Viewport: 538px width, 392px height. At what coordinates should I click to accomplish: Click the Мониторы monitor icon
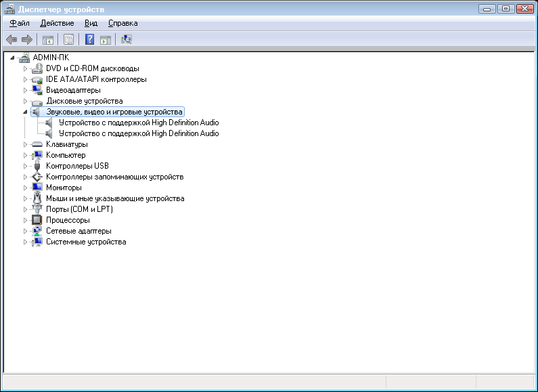[x=37, y=188]
